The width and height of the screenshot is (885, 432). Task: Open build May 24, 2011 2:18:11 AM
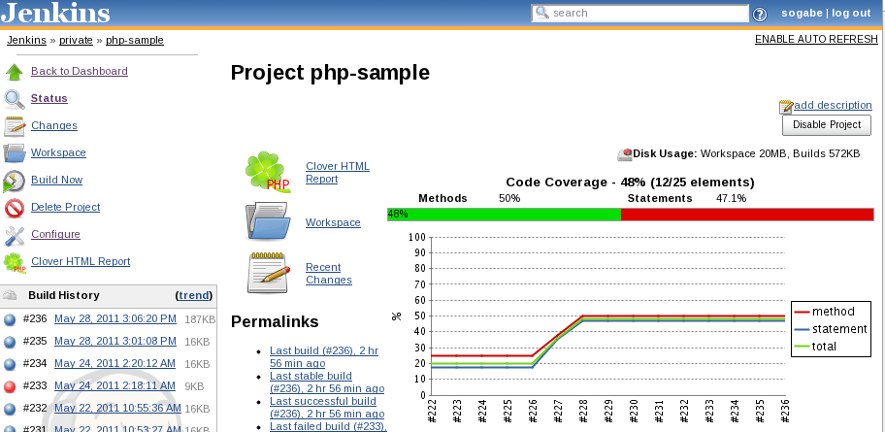(115, 385)
